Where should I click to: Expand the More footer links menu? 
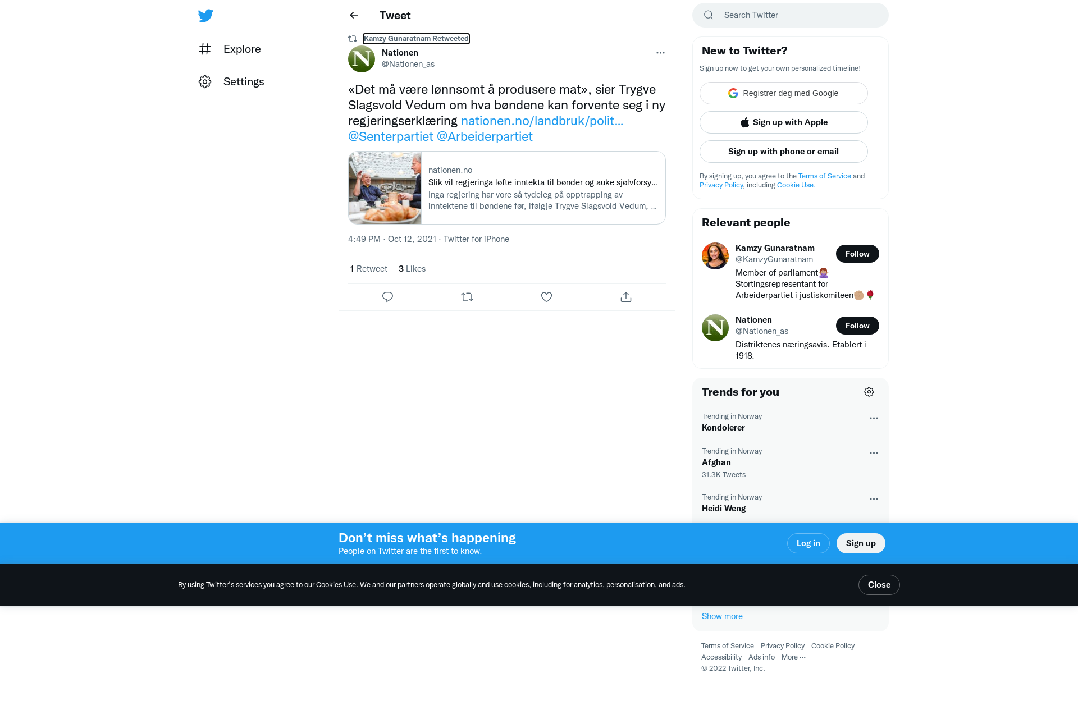click(793, 657)
